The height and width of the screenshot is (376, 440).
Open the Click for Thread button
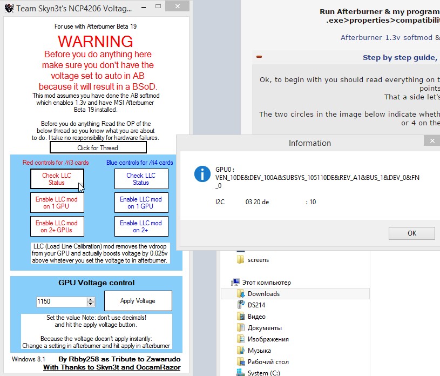point(98,147)
